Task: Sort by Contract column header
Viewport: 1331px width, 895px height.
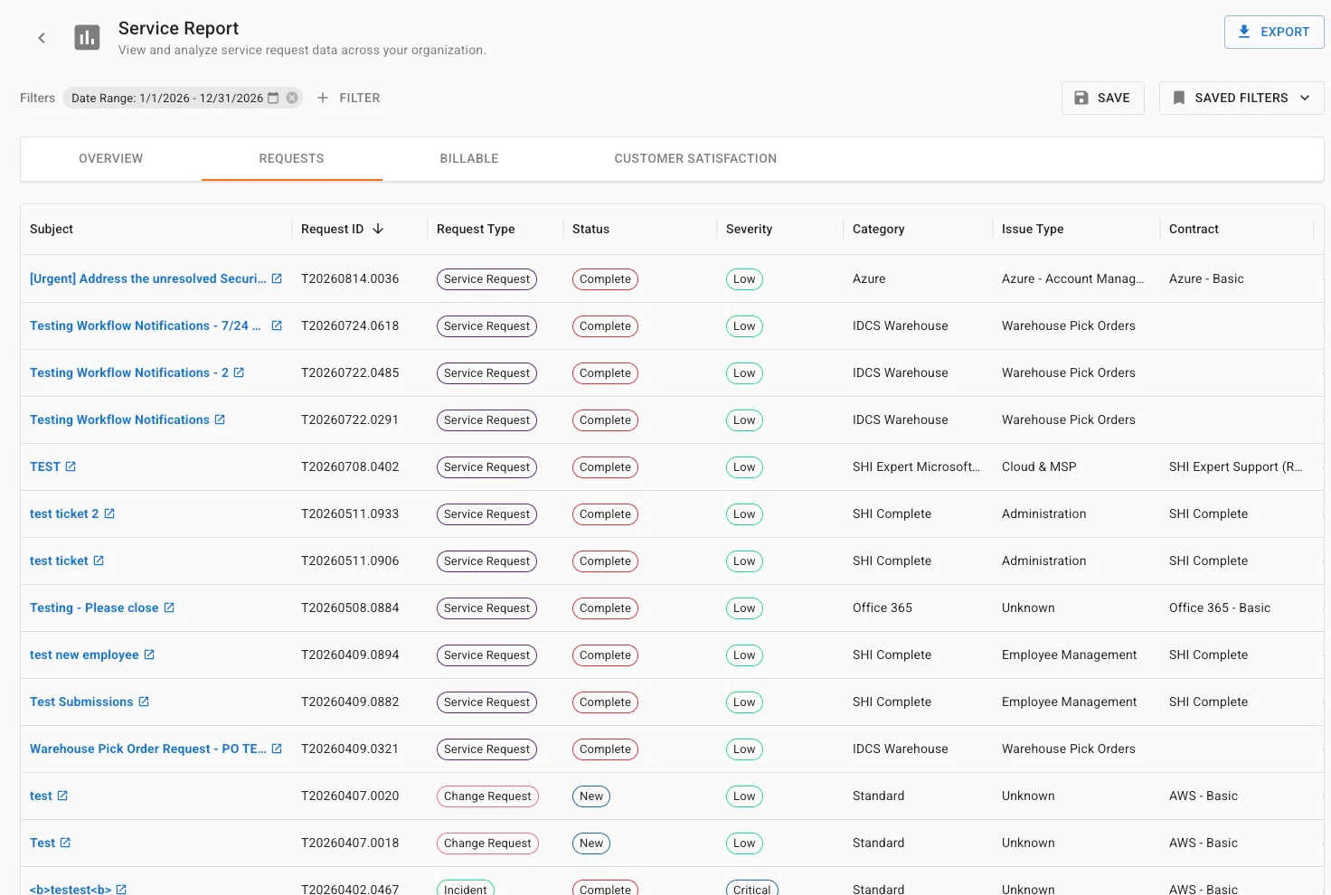Action: (1194, 229)
